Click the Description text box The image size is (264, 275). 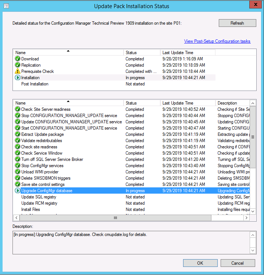132,243
